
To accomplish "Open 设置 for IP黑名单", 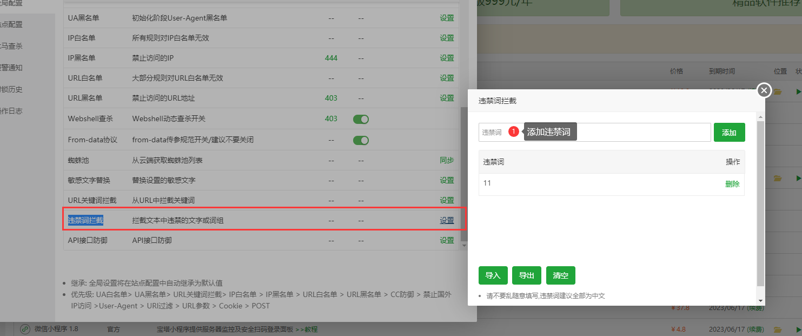I will (447, 58).
